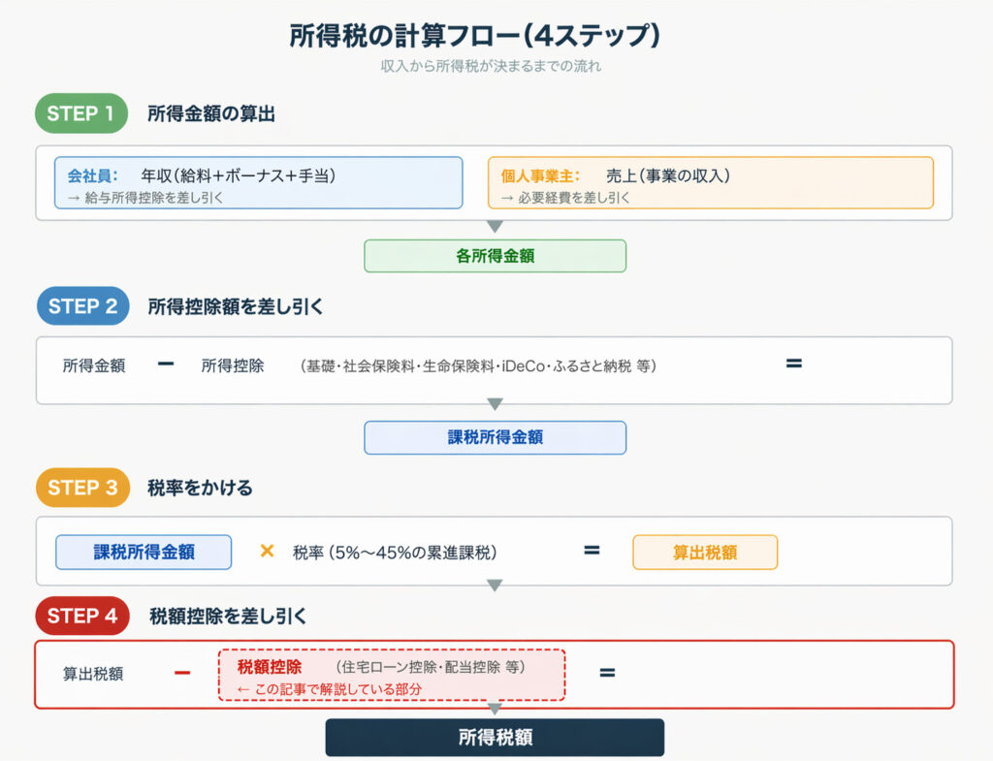This screenshot has height=761, width=993.
Task: Click the 所得金額 label in STEP 2
Action: [x=94, y=365]
